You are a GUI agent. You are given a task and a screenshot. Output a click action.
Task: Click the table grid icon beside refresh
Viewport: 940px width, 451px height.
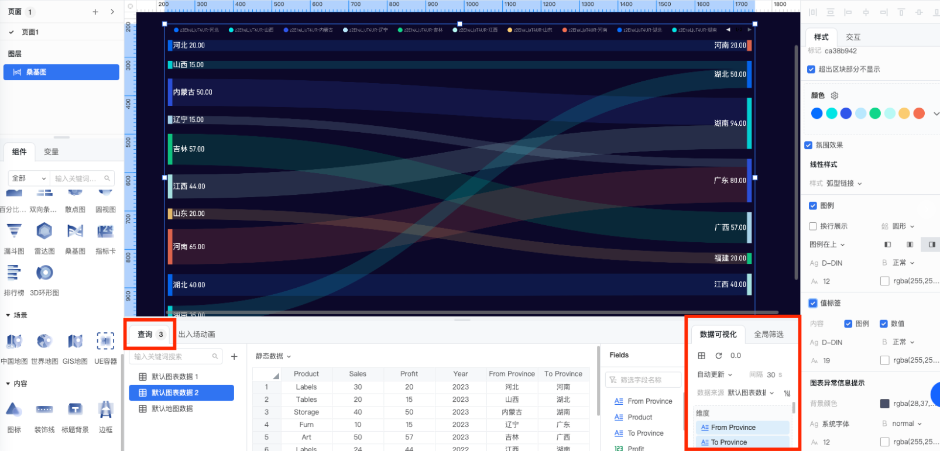[x=701, y=356]
